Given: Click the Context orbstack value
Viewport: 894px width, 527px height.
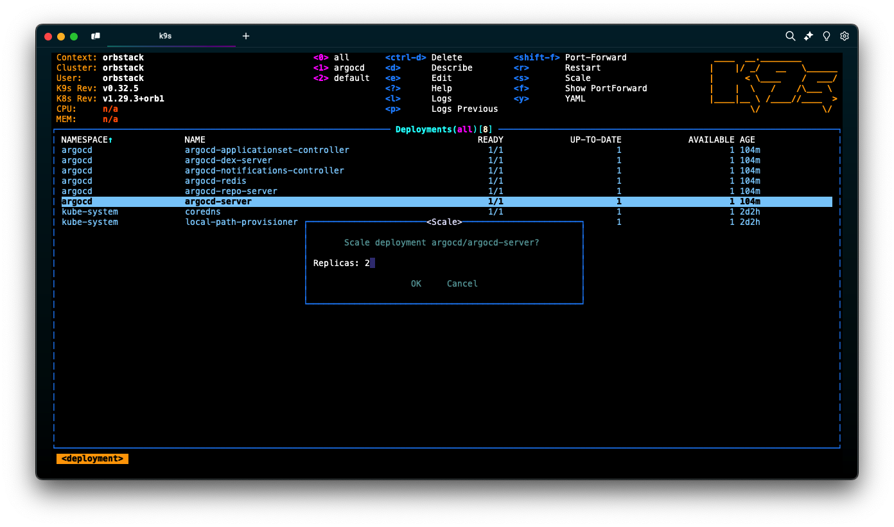Looking at the screenshot, I should pyautogui.click(x=123, y=57).
